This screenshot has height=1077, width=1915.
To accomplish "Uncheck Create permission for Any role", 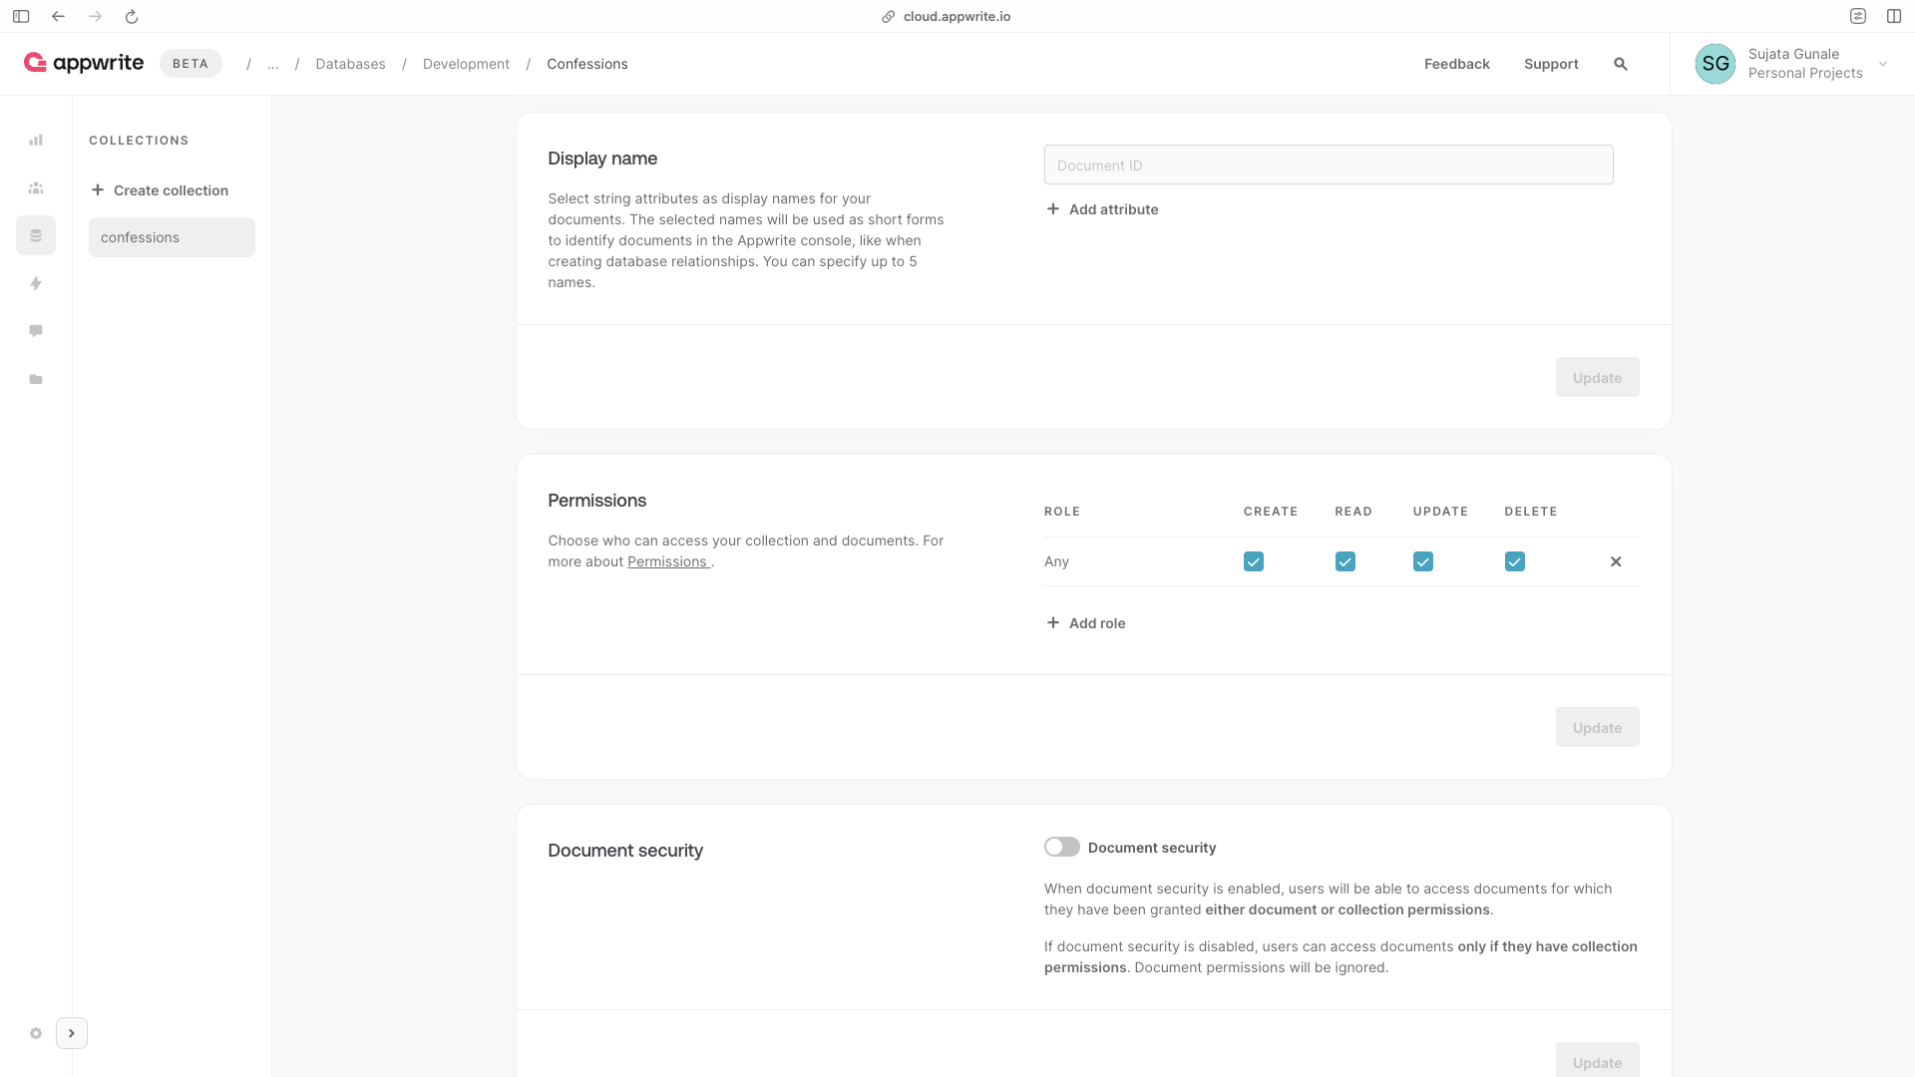I will pos(1254,562).
